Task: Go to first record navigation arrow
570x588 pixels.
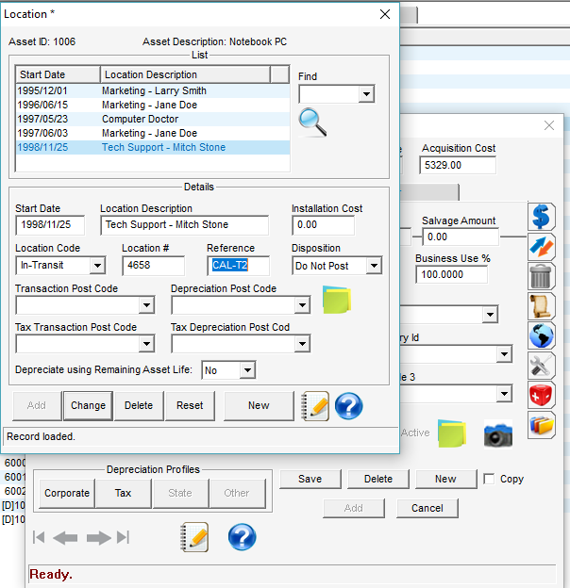Action: coord(39,537)
